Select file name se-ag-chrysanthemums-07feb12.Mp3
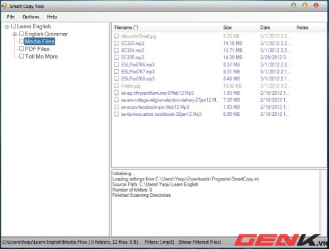Screen dimensions: 329x249 click(x=157, y=93)
